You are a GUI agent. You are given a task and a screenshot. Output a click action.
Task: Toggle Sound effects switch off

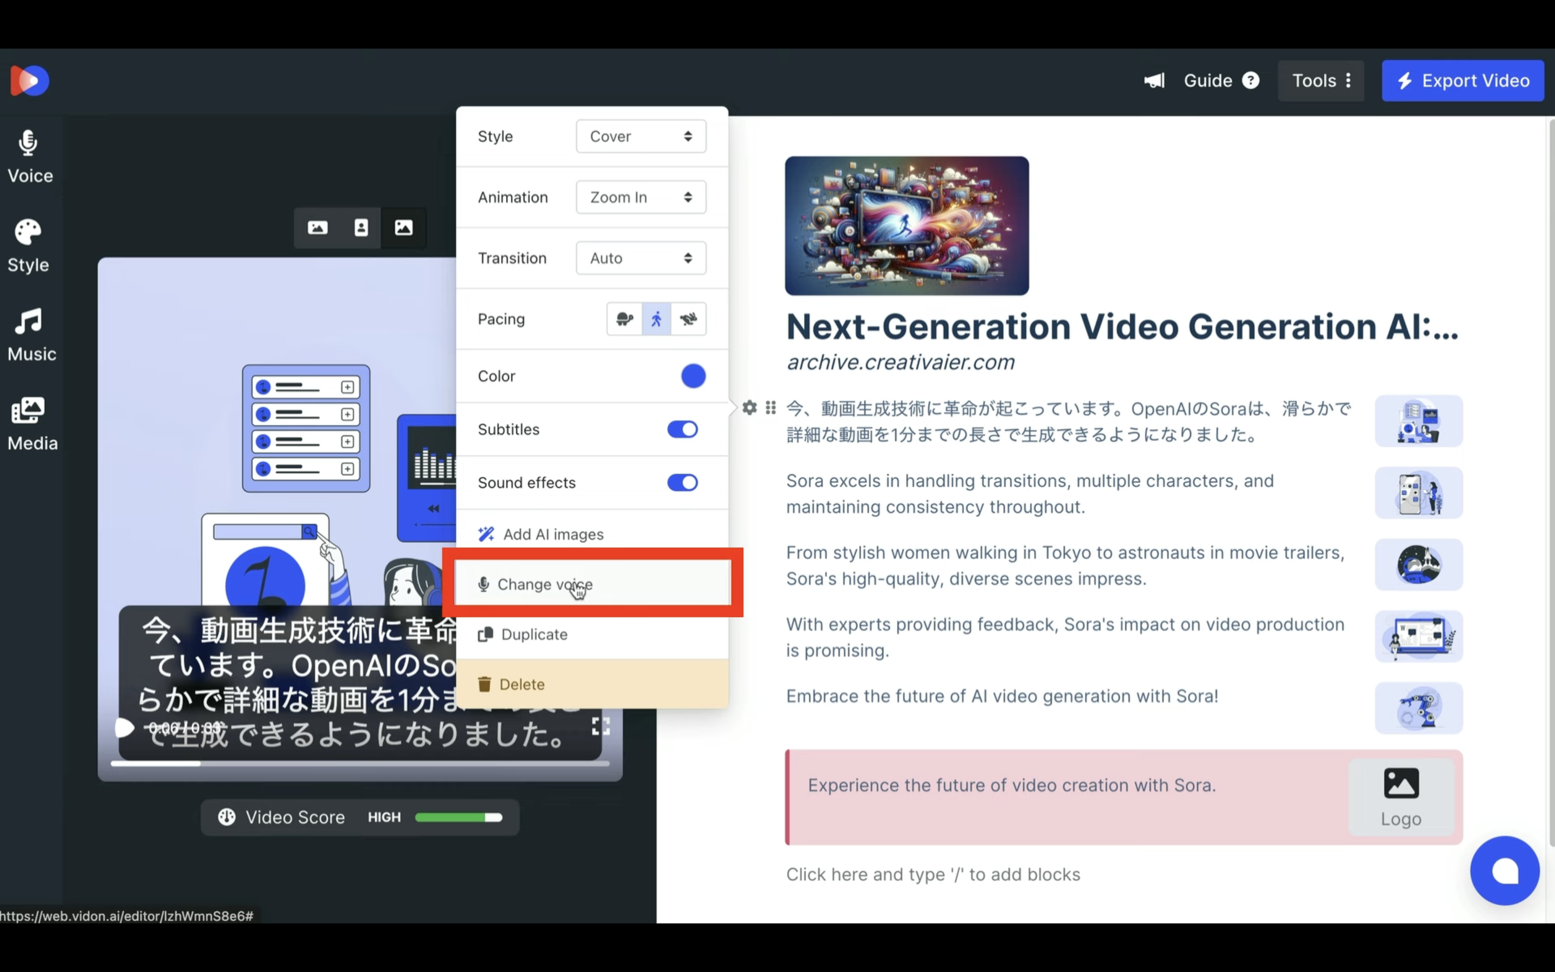tap(682, 483)
